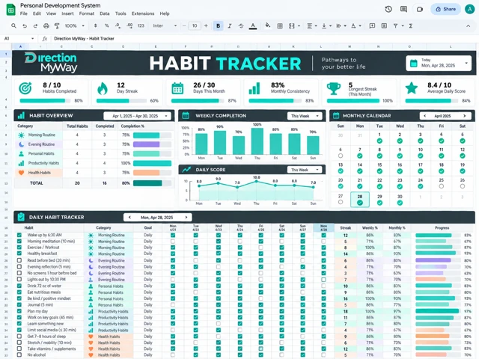Toggle 'Drink 72 oz of water' habit checkbox
This screenshot has height=359, width=479.
(19, 286)
